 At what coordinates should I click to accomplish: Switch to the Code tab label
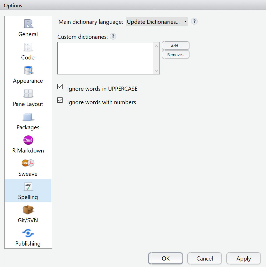28,58
